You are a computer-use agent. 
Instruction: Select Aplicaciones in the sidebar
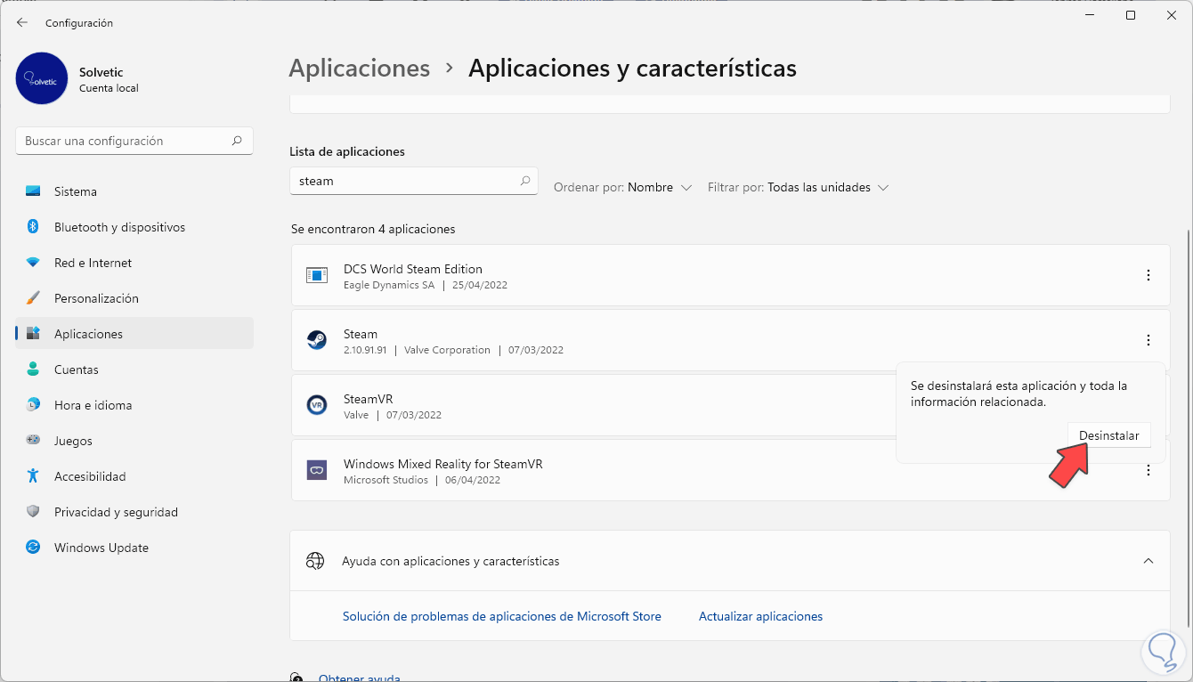click(x=134, y=334)
